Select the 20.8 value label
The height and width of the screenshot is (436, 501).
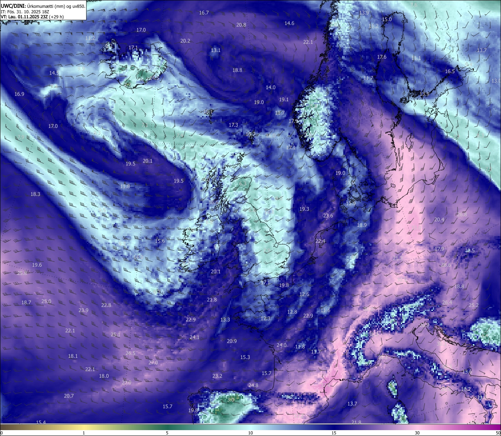point(241,25)
